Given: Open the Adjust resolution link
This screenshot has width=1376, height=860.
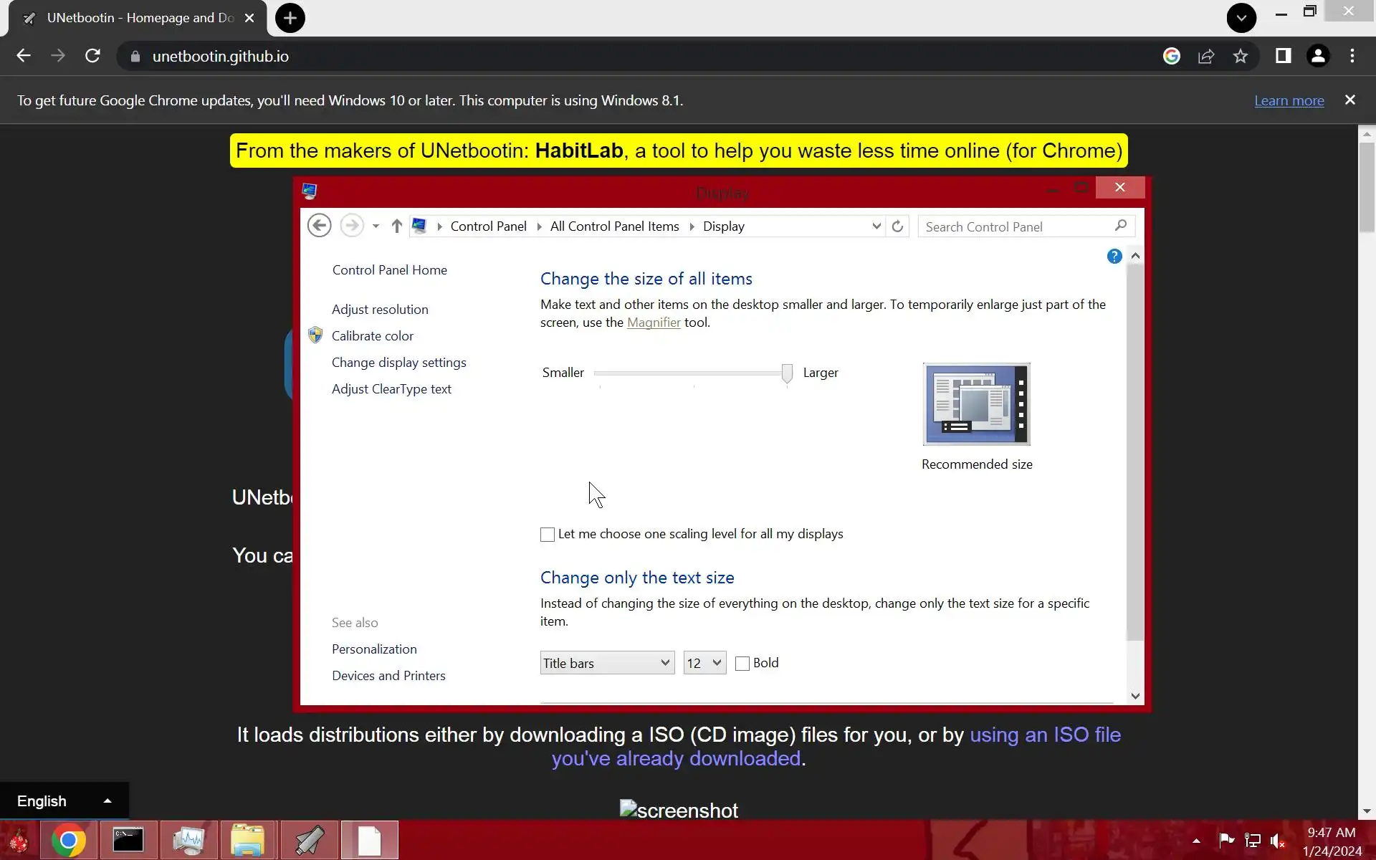Looking at the screenshot, I should (380, 310).
